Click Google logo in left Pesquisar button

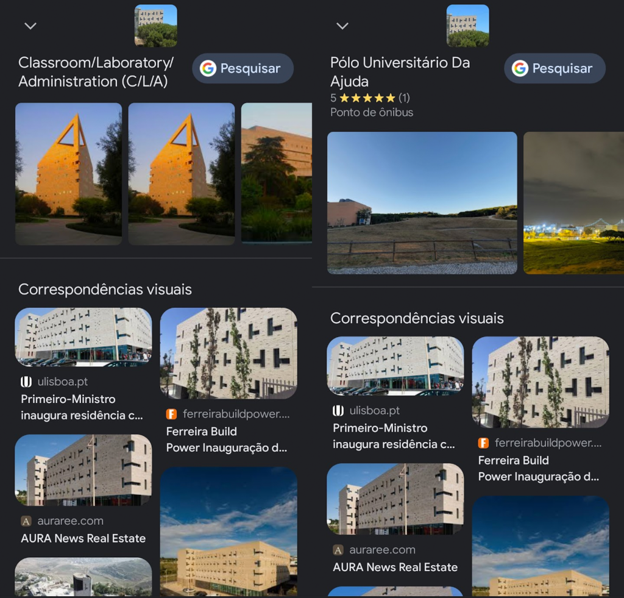click(x=208, y=68)
